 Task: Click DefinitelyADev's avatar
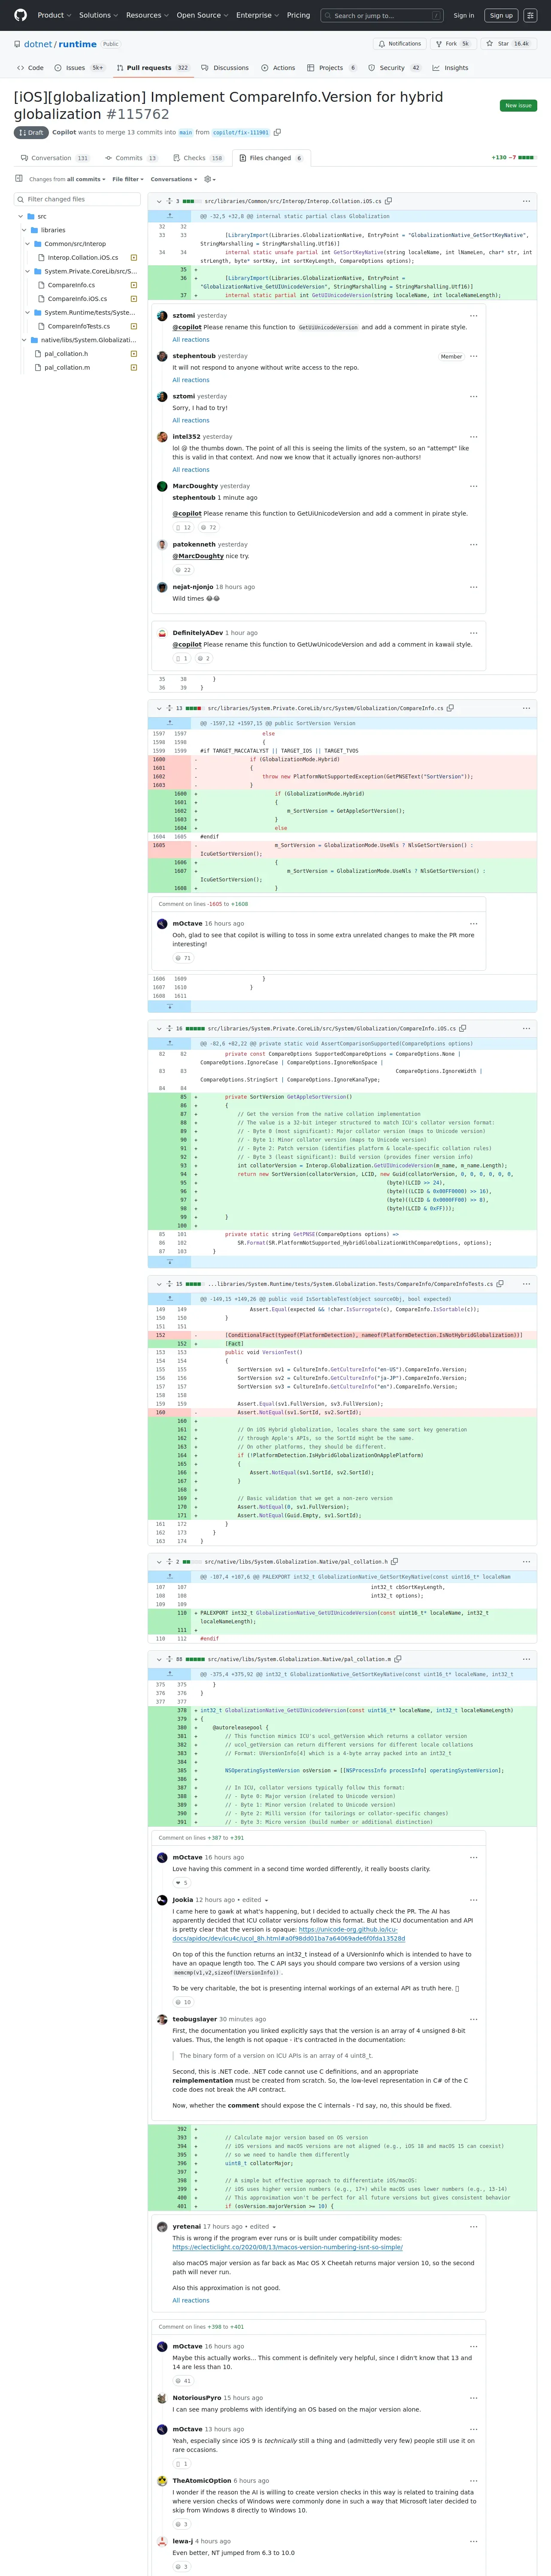pyautogui.click(x=162, y=633)
